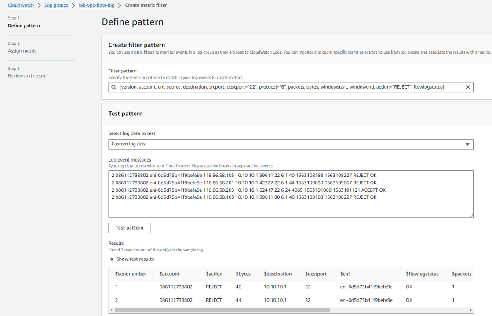Click in the Log event messages textarea
The image size is (492, 316).
pyautogui.click(x=291, y=207)
